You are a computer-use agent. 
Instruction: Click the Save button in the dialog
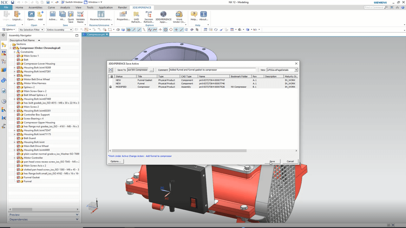click(272, 161)
